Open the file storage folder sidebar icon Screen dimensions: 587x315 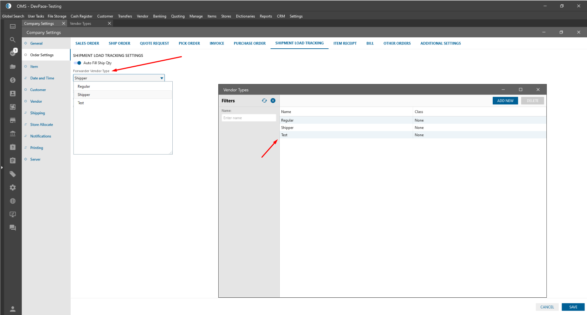[13, 67]
